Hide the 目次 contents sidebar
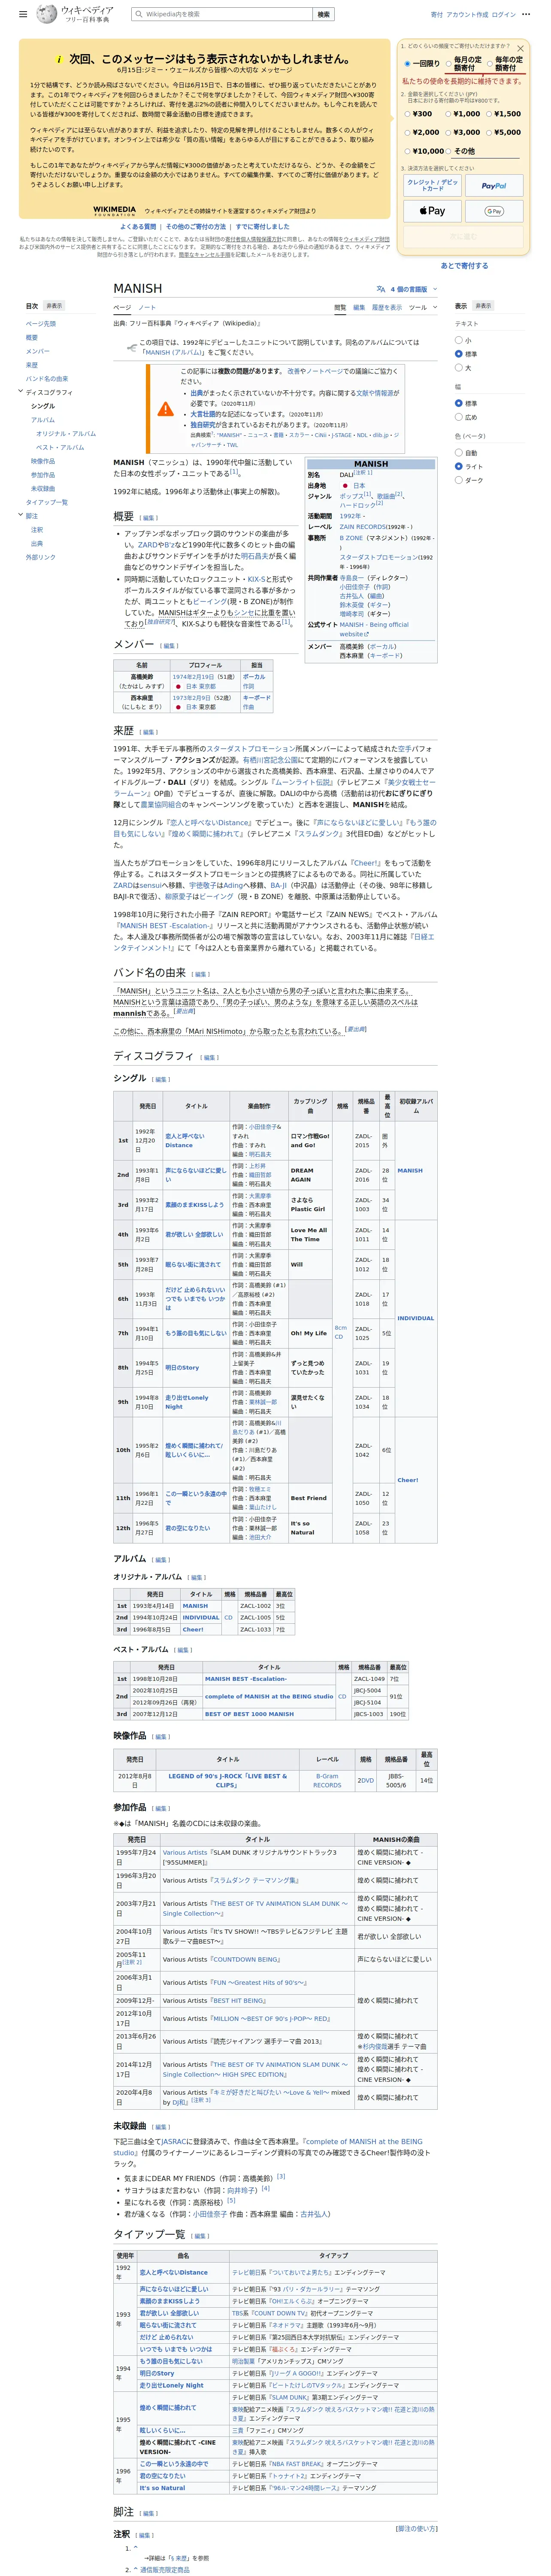The height and width of the screenshot is (2576, 551). (x=54, y=306)
